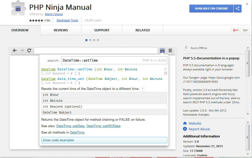252x158 pixels.
Task: Click the PHP Ninja Manual puzzle-piece extension icon
Action: coord(19,8)
